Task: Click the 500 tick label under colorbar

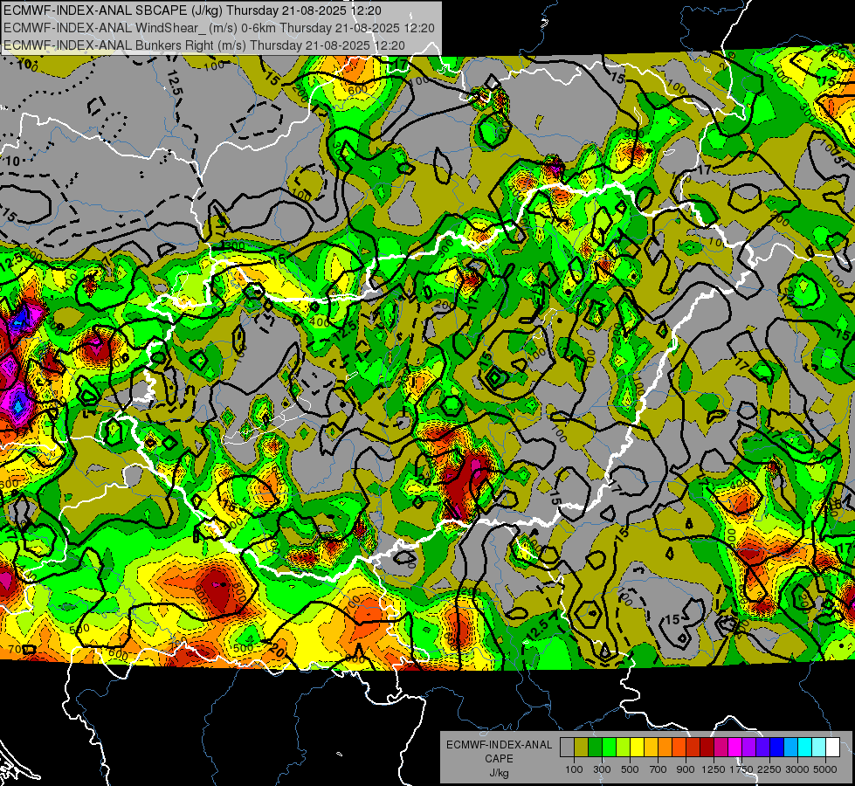Action: pos(630,769)
